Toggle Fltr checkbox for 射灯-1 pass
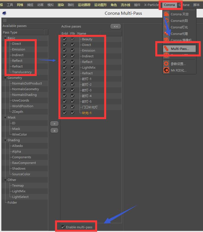 pyautogui.click(x=73, y=79)
